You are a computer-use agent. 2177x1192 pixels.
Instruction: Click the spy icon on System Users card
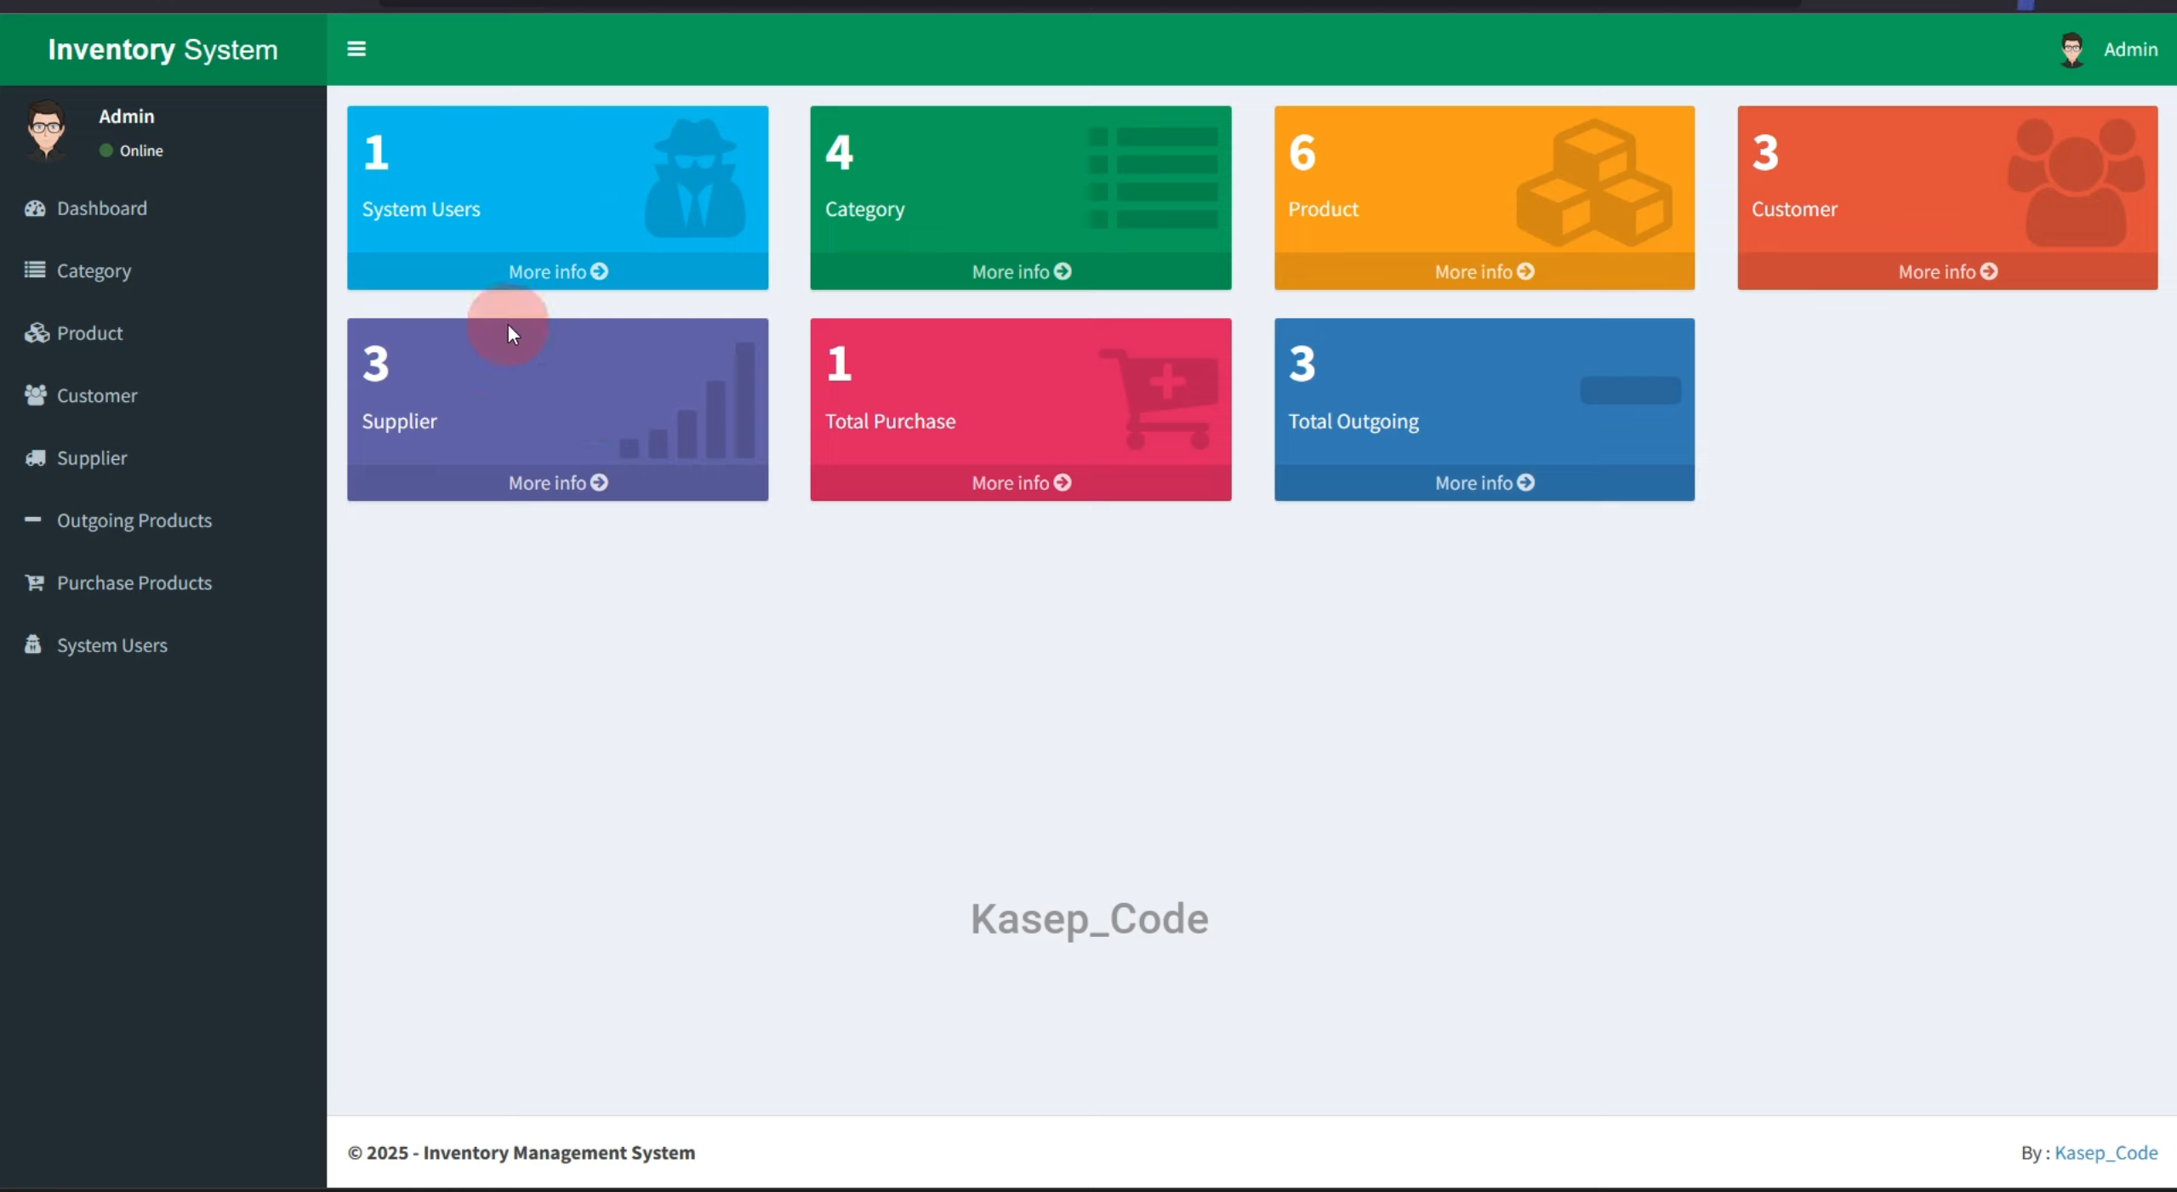(695, 178)
